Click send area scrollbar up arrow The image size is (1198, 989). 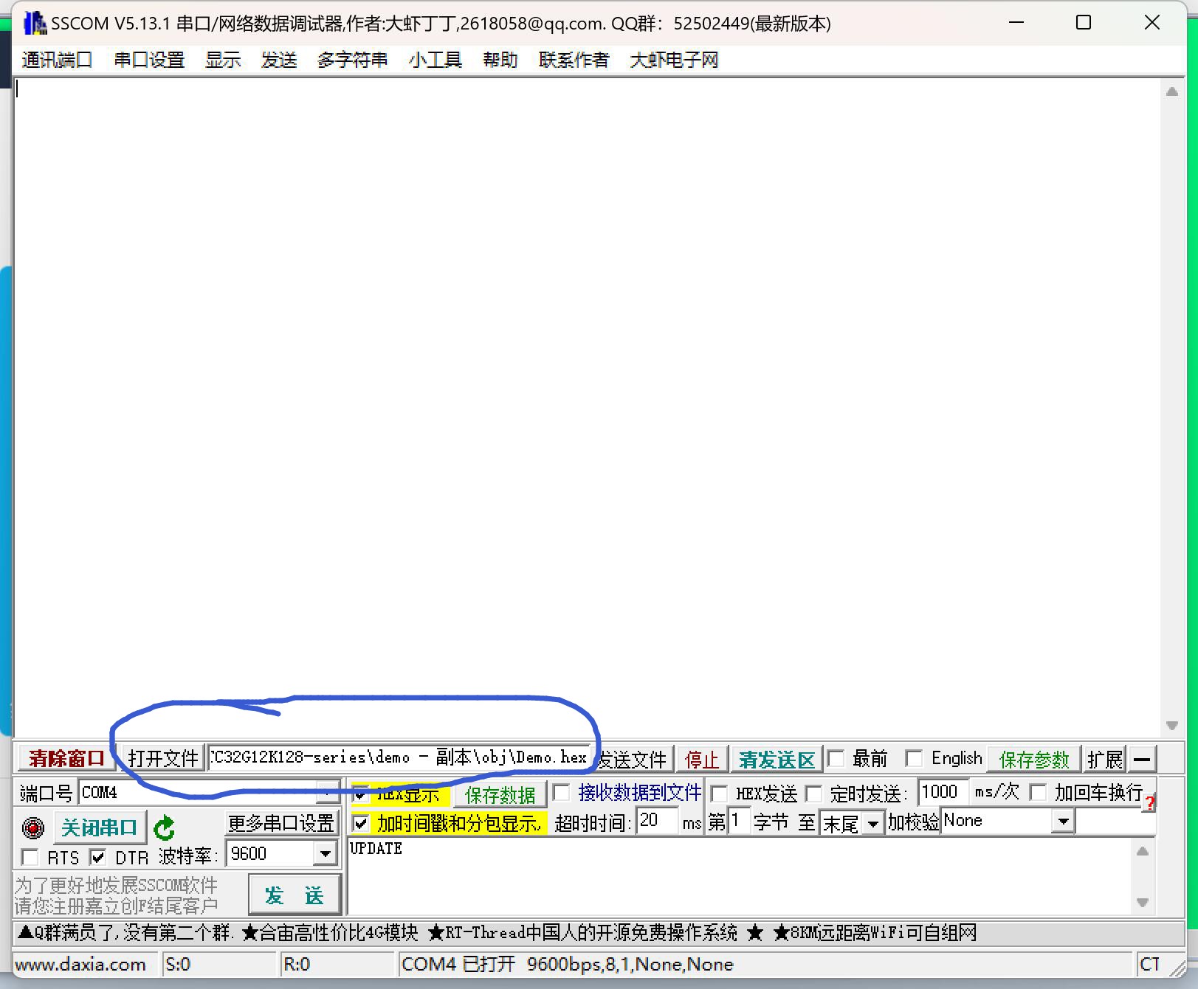tap(1143, 850)
